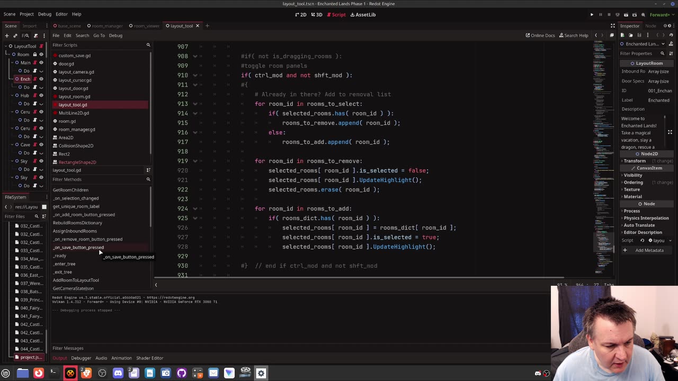Toggle visibility eye for the Room node
This screenshot has height=381, width=678.
[41, 55]
